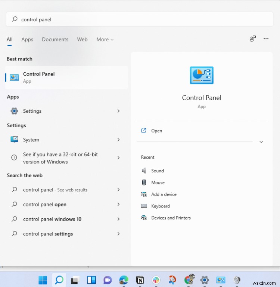The image size is (280, 287).
Task: Expand chevron for 'control panel open'
Action: 118,204
